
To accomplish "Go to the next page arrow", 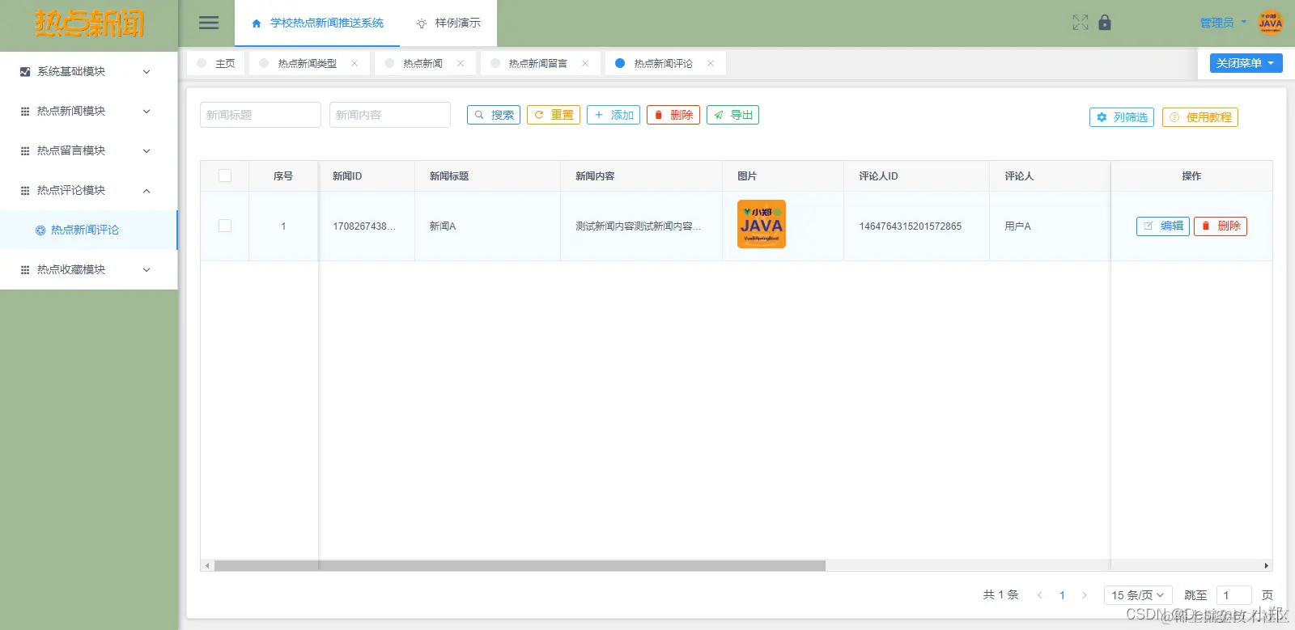I will click(x=1085, y=595).
